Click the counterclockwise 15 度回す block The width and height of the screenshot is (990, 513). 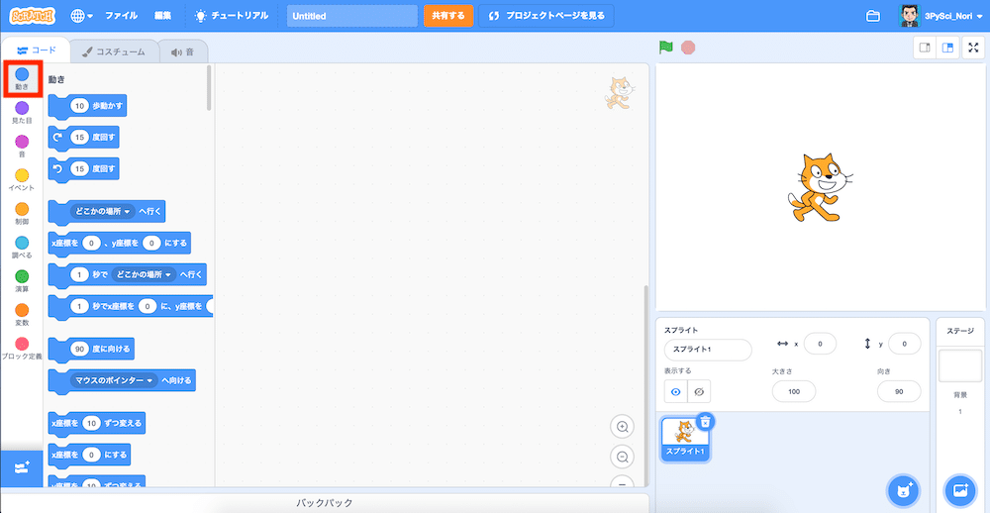click(x=84, y=168)
